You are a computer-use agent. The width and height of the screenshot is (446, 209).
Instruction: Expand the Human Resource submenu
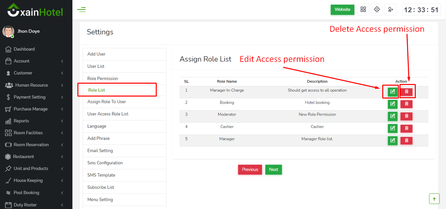point(34,85)
